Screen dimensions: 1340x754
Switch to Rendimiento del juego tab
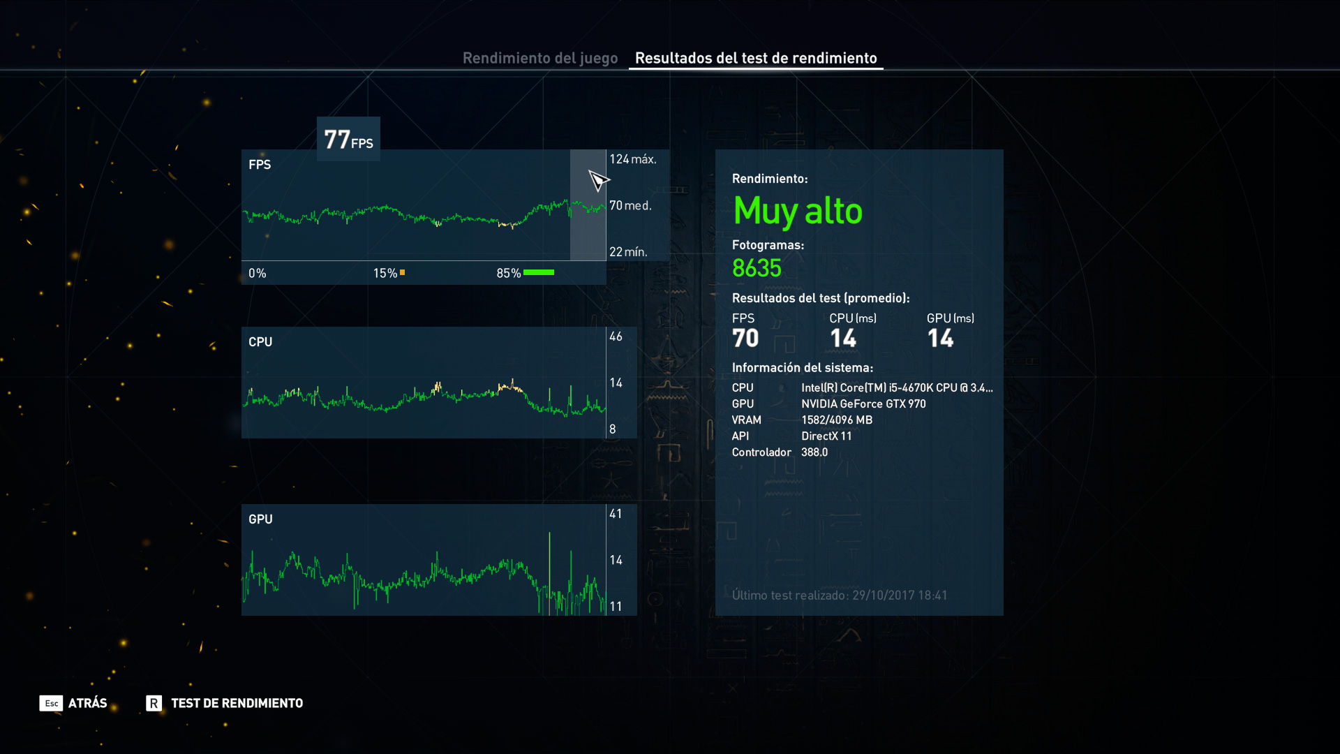pyautogui.click(x=540, y=58)
